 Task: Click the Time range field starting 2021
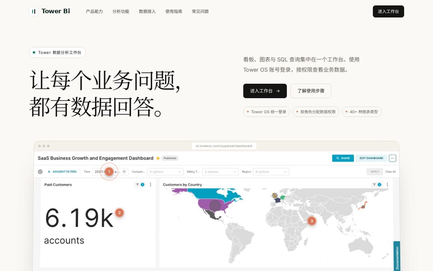pyautogui.click(x=110, y=172)
